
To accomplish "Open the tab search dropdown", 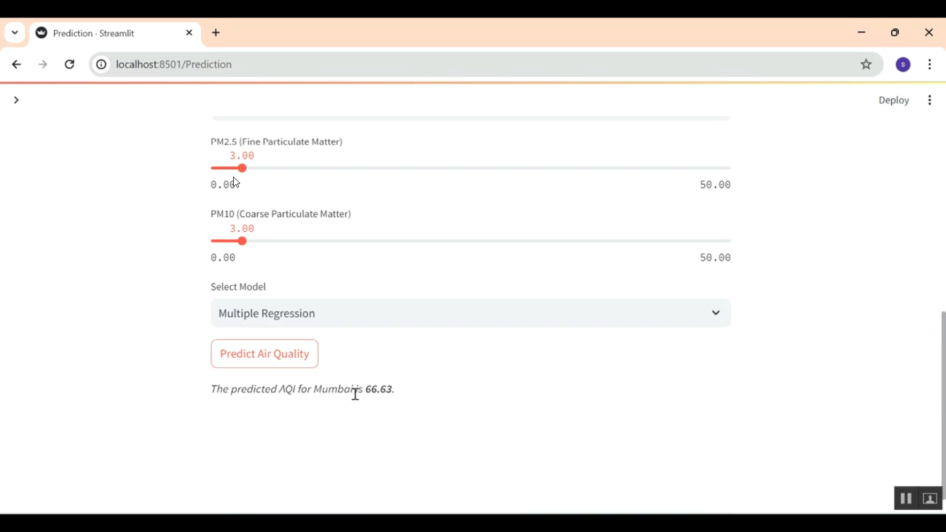I will [x=15, y=33].
